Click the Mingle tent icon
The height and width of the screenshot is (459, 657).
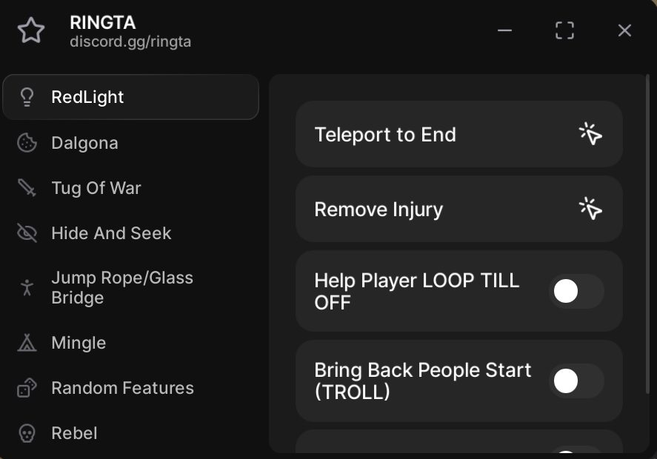(27, 343)
